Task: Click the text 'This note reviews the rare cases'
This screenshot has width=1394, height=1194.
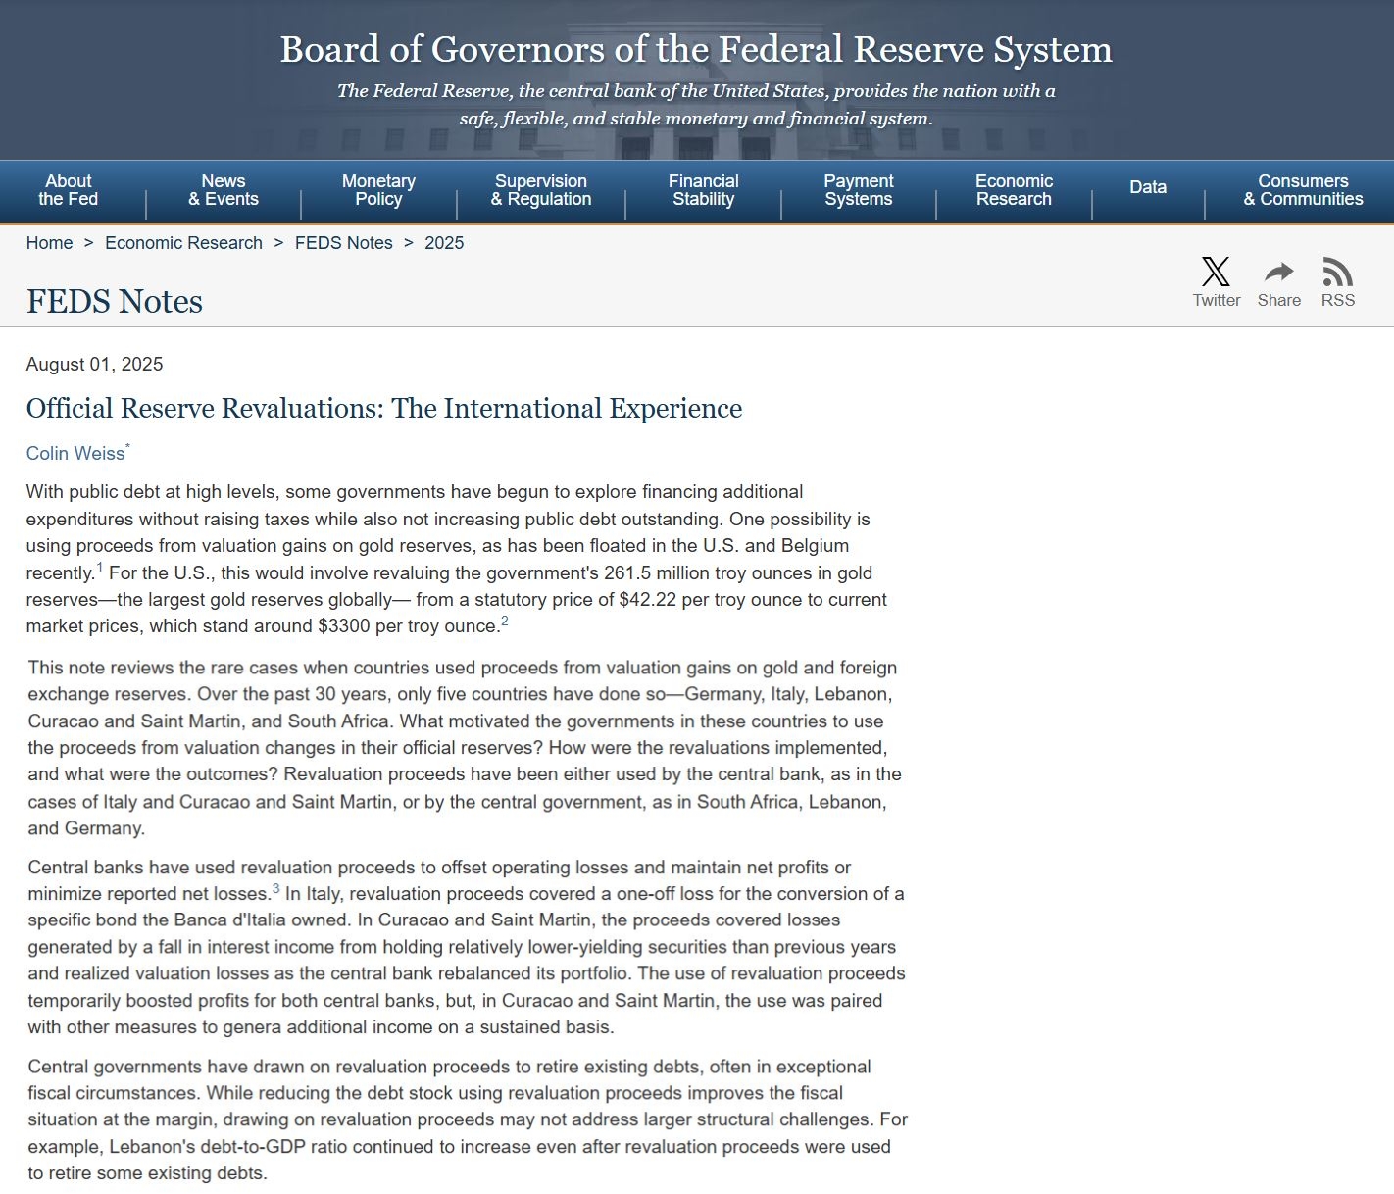Action: pyautogui.click(x=157, y=668)
